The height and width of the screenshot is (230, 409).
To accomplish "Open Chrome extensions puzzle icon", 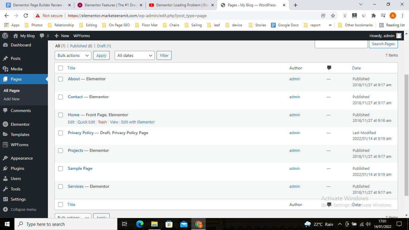I will [x=373, y=16].
